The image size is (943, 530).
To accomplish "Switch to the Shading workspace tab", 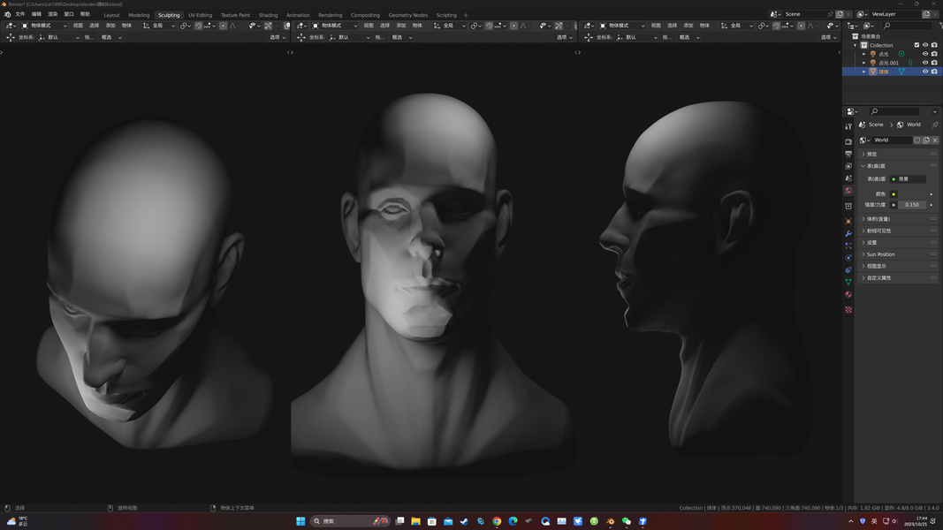I will coord(268,15).
